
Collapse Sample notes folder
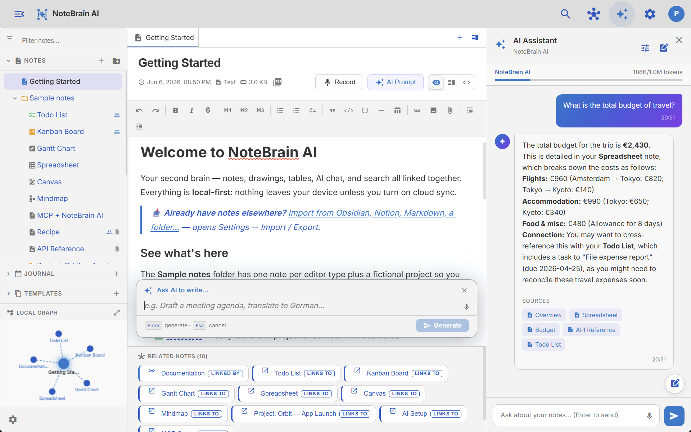pyautogui.click(x=15, y=98)
